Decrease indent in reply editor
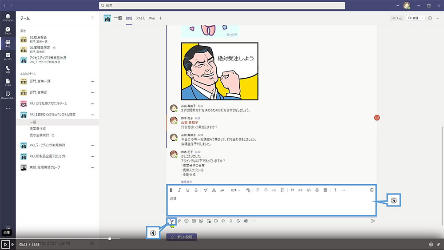 coord(258,190)
